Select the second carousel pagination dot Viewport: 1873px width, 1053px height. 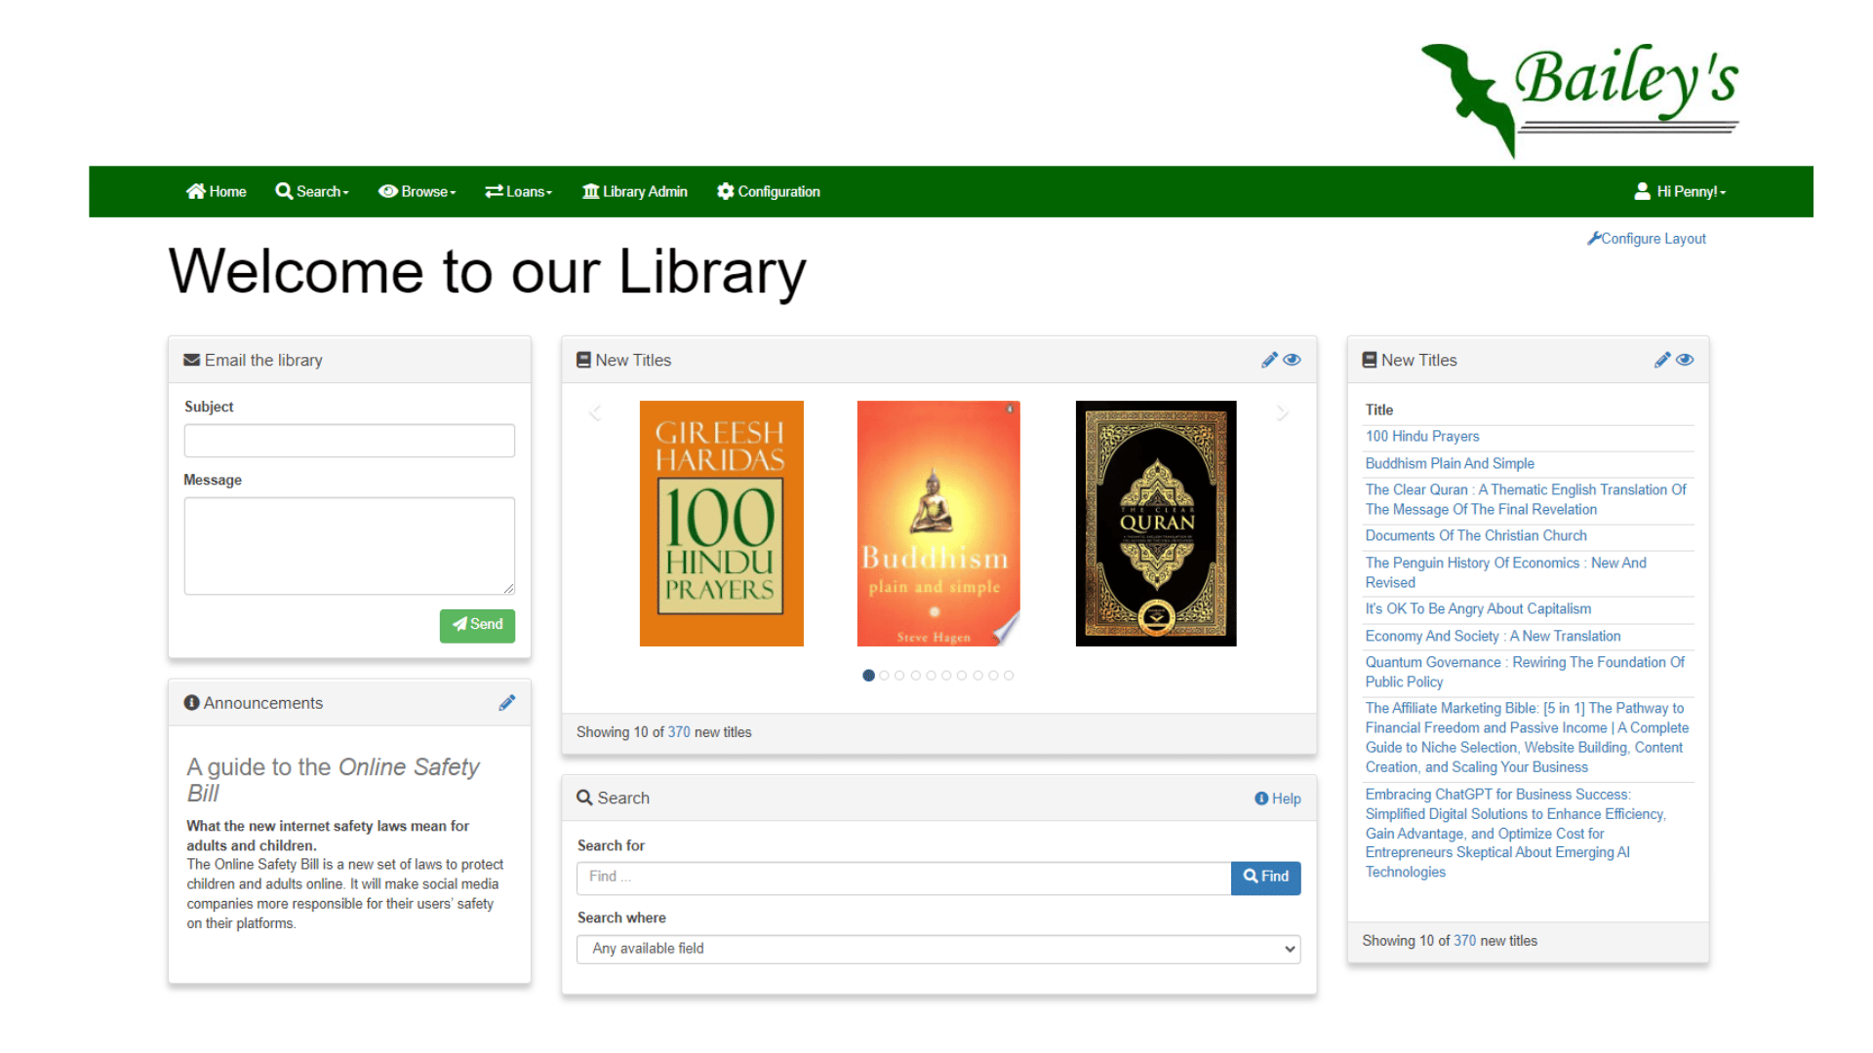[x=884, y=676]
